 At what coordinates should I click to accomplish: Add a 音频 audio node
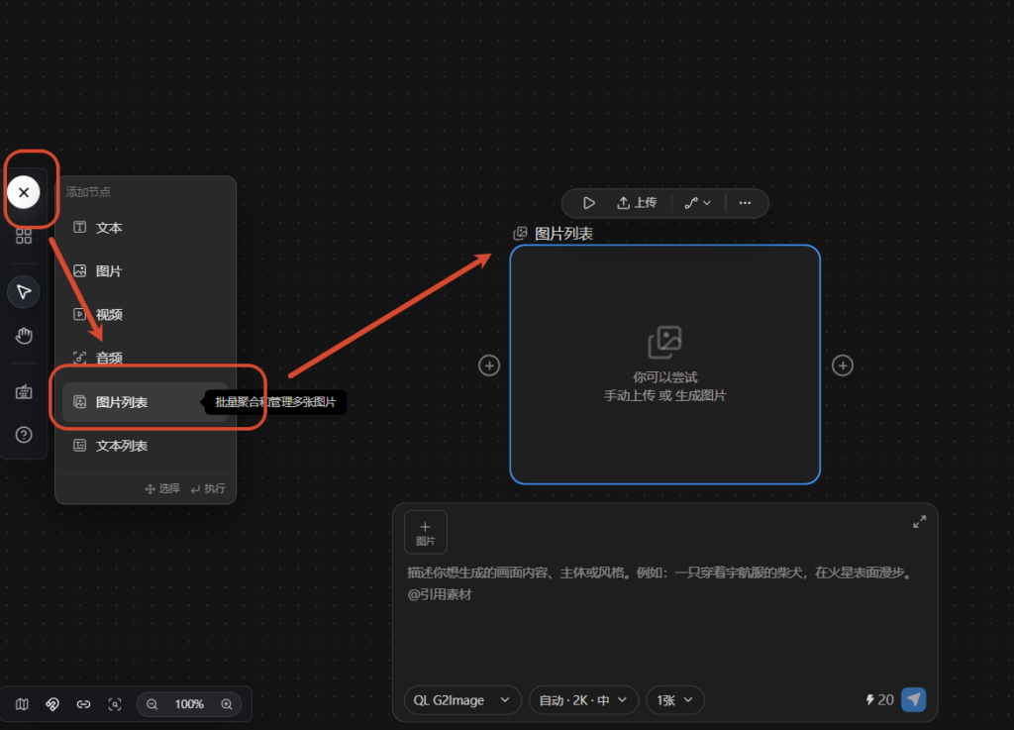(x=145, y=358)
